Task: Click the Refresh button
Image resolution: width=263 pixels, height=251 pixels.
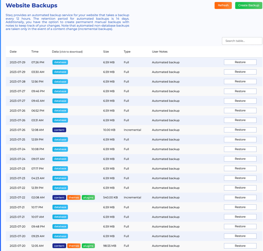Action: click(223, 5)
